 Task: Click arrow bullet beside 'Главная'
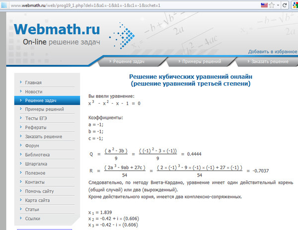coord(21,82)
